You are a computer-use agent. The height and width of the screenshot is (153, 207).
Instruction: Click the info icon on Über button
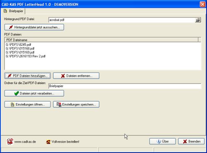[159, 141]
